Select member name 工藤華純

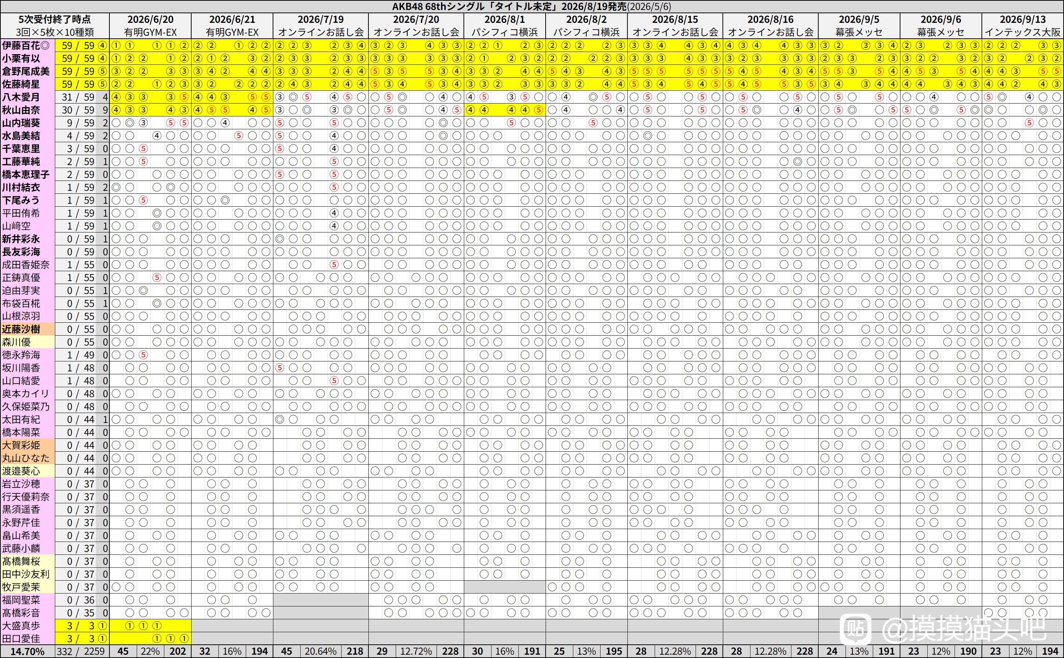click(x=21, y=161)
